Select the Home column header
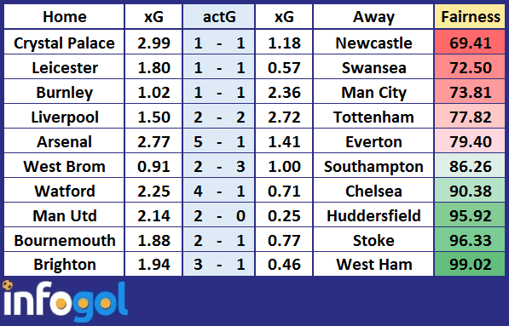The height and width of the screenshot is (326, 509). coord(64,17)
